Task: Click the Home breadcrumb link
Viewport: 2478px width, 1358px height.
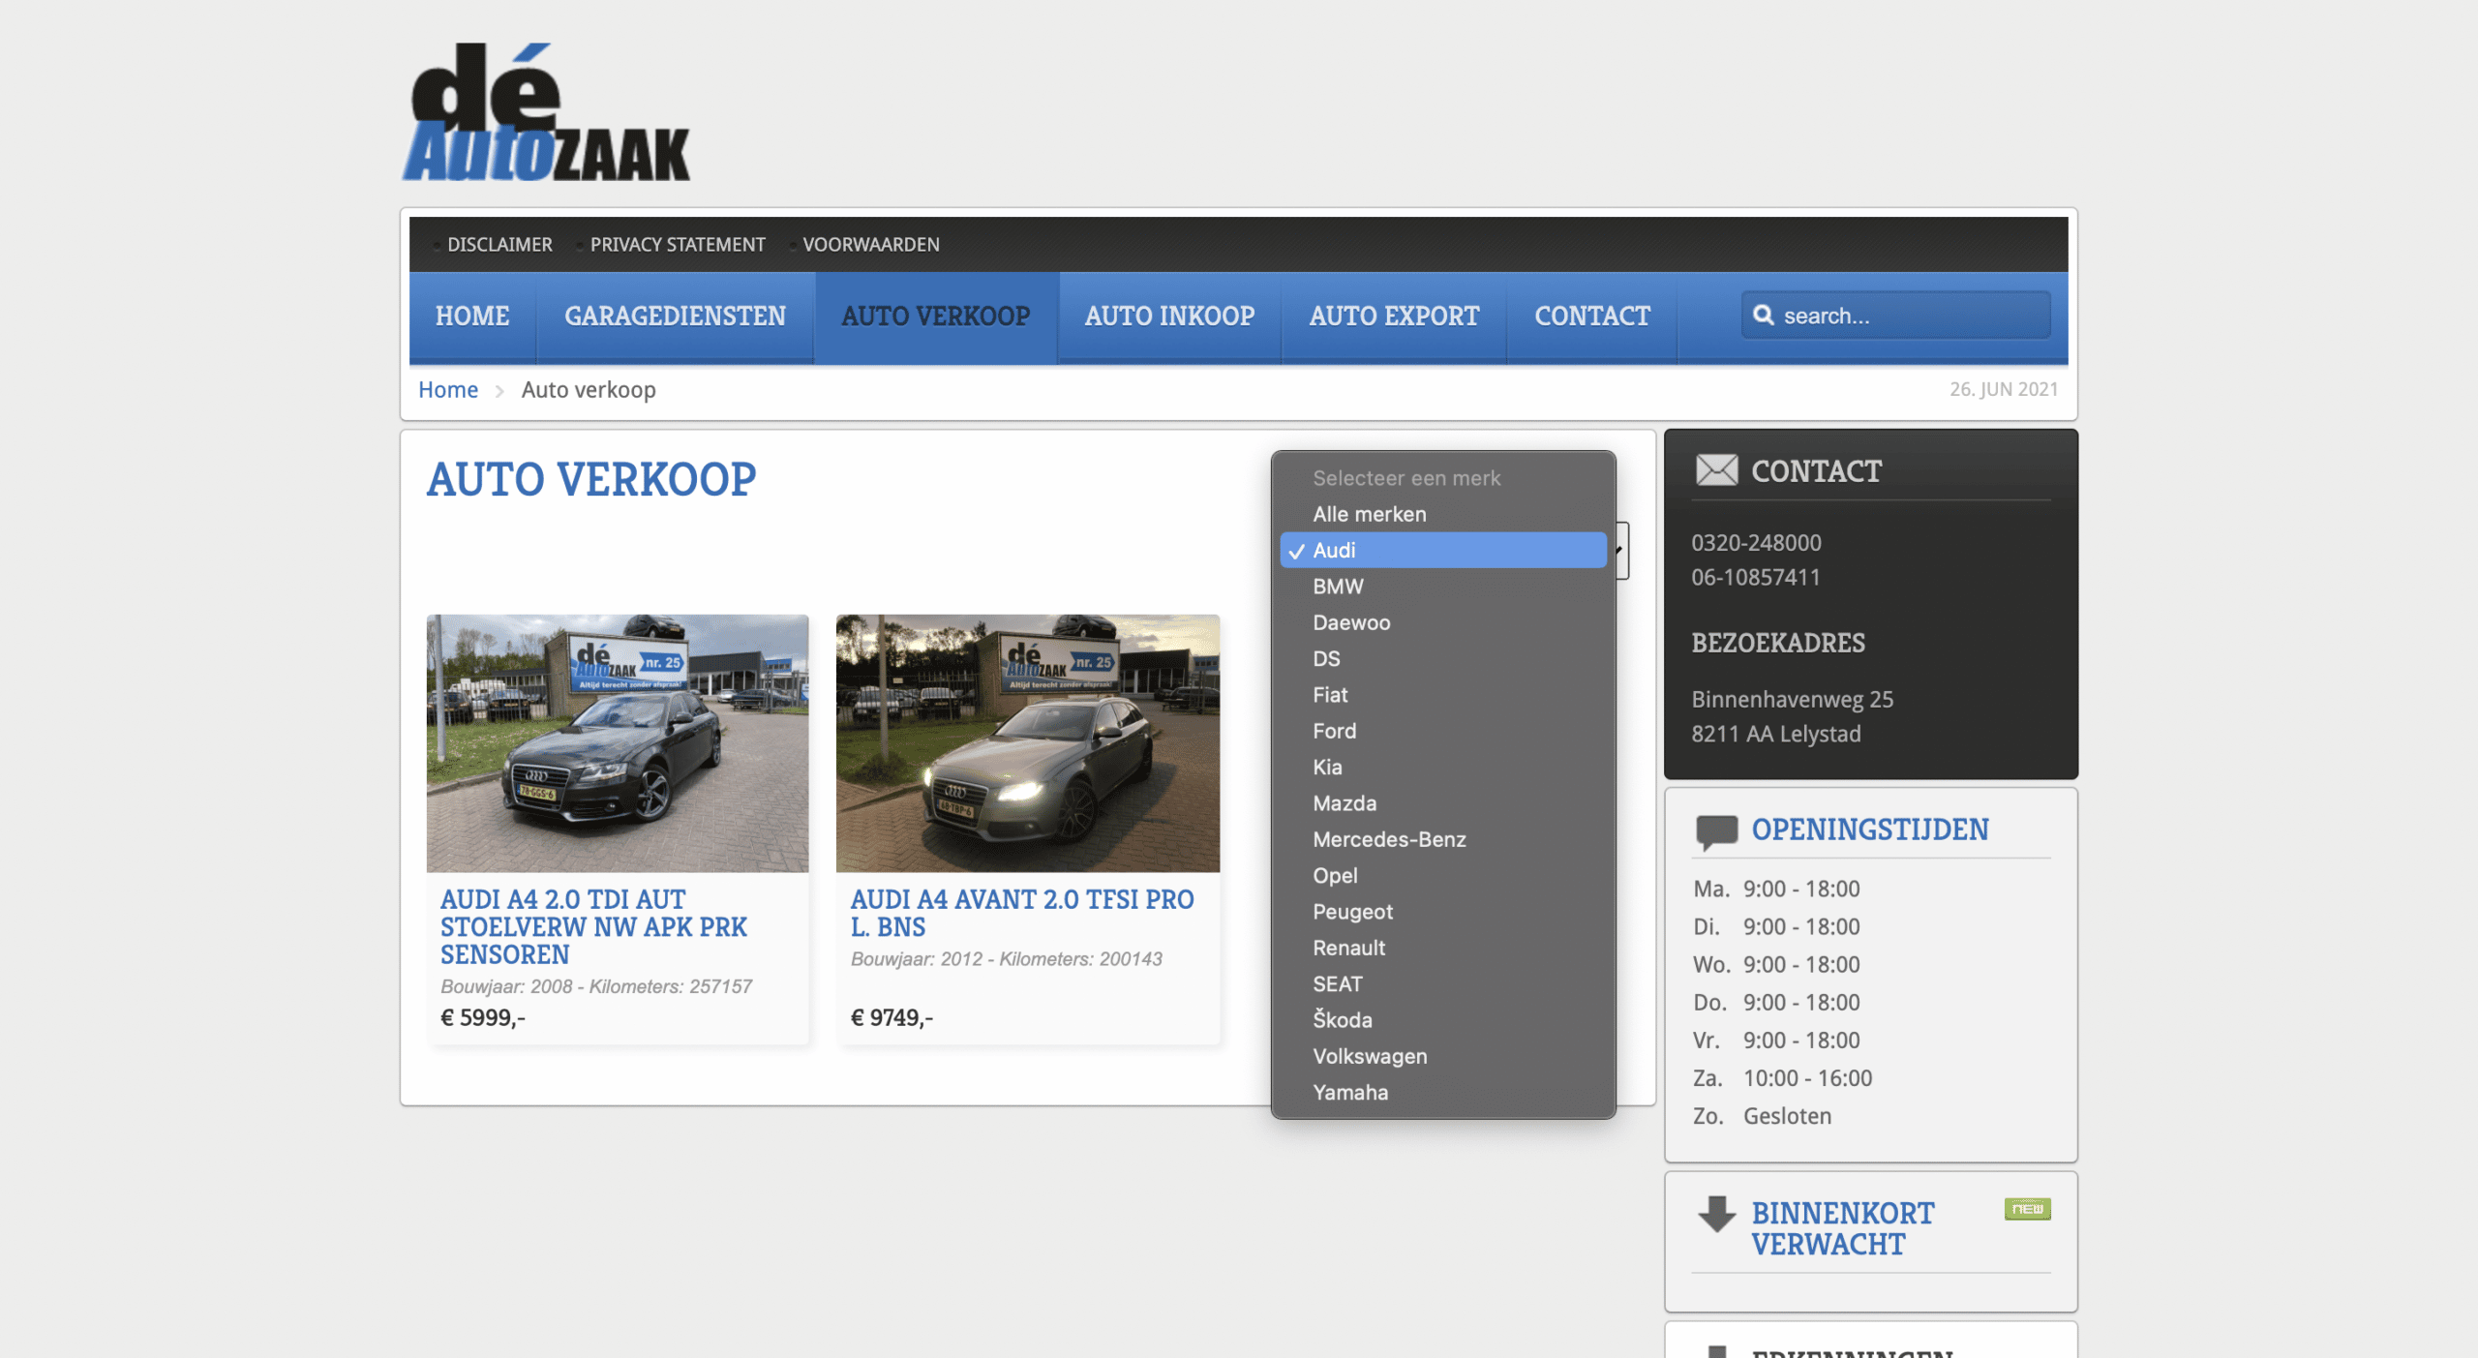Action: click(448, 389)
